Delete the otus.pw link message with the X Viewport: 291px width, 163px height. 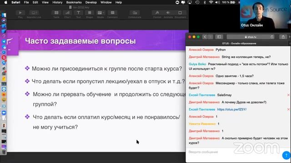pos(288,110)
